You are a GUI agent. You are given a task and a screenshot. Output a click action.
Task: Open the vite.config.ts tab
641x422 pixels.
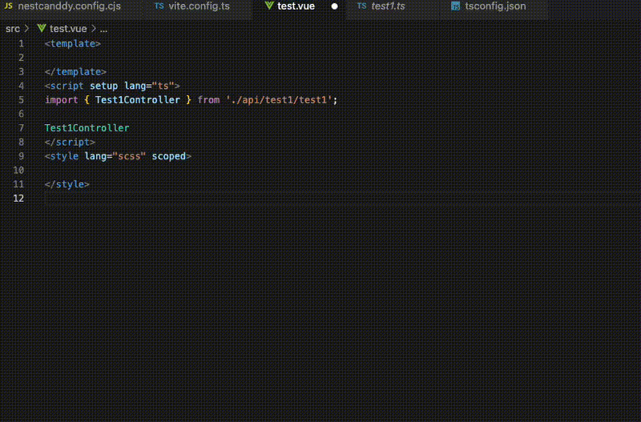click(x=199, y=6)
